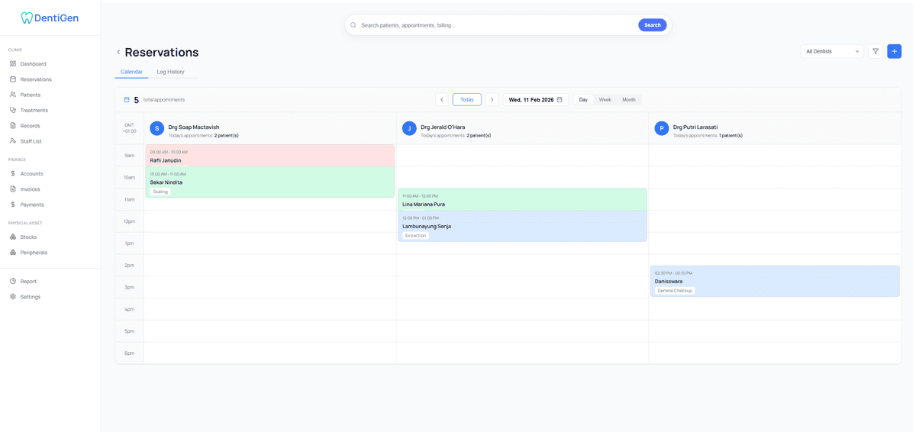Click Drg Putri Larasati name
This screenshot has height=432, width=916.
pos(695,127)
